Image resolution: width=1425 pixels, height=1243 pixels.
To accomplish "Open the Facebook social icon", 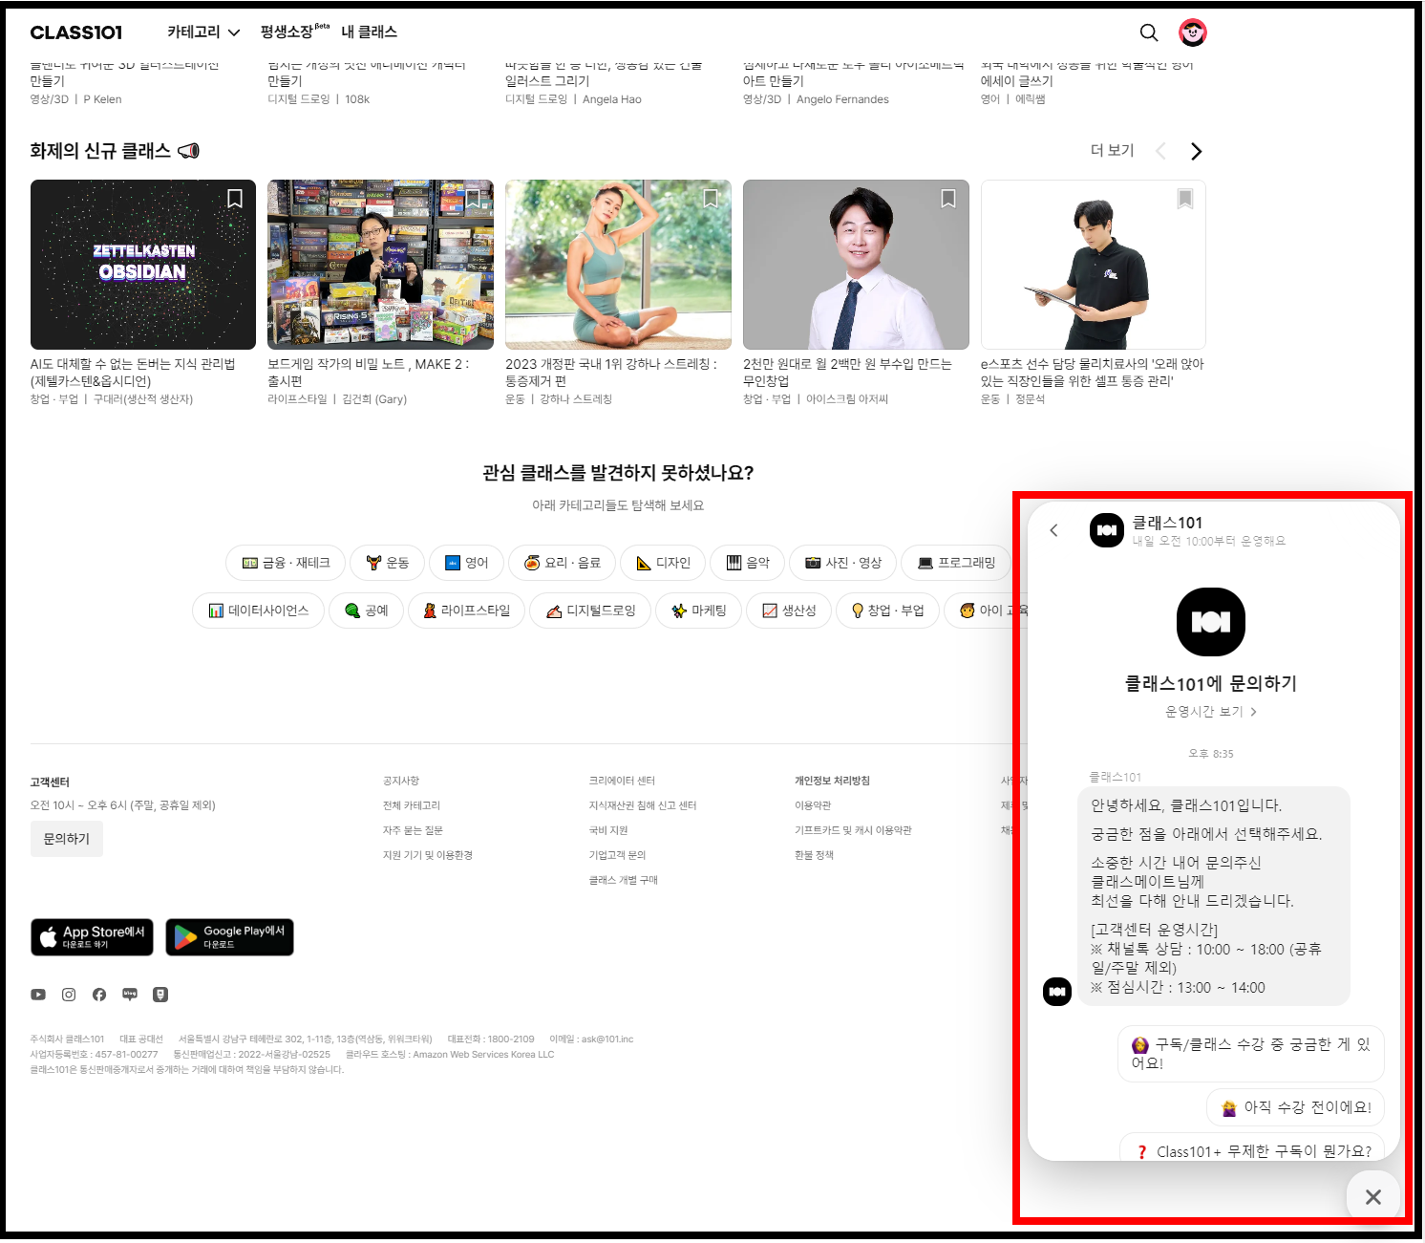I will point(99,995).
